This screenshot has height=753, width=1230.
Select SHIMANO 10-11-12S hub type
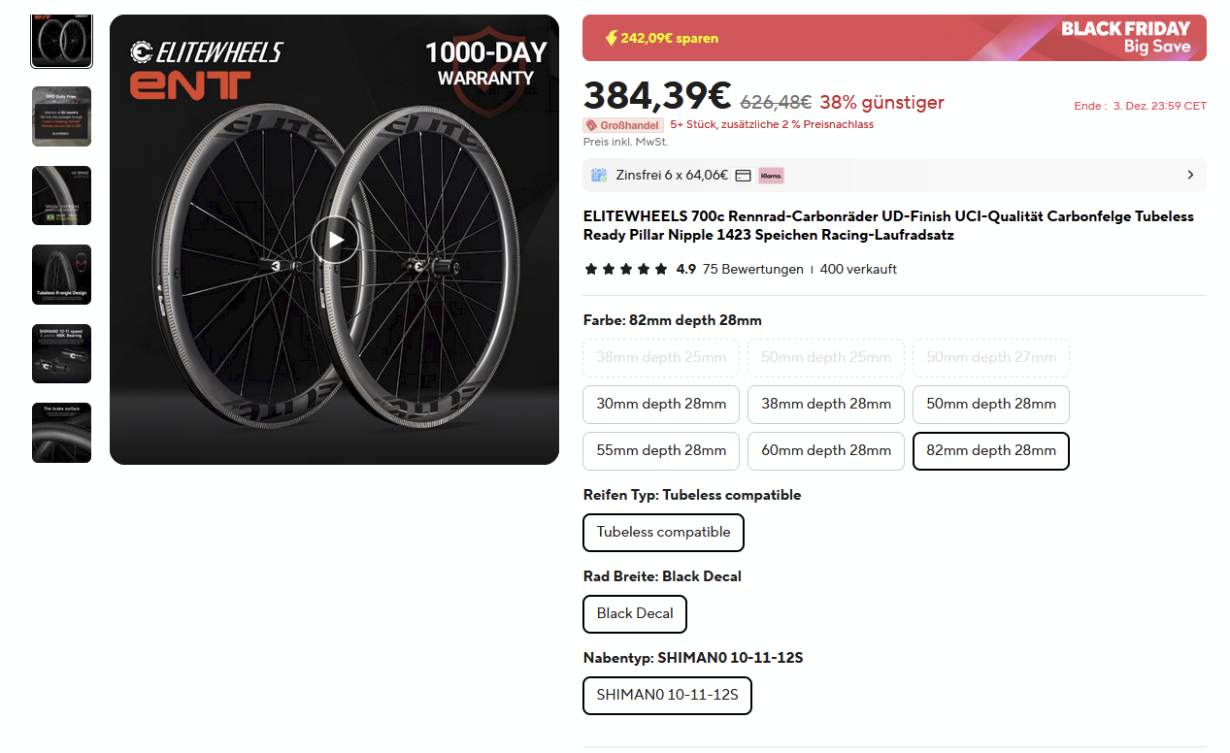point(667,696)
